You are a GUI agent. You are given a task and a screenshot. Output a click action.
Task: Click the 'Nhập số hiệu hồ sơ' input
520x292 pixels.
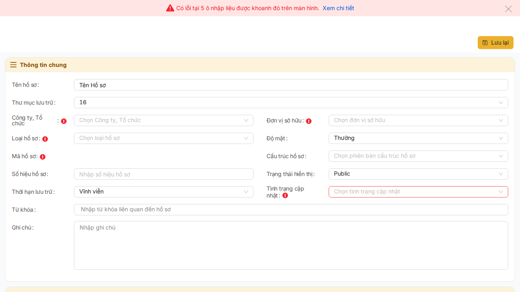point(163,174)
